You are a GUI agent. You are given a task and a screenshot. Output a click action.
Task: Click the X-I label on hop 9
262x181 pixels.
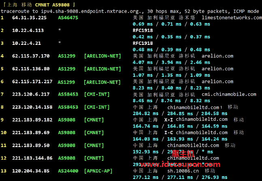[x=168, y=120]
